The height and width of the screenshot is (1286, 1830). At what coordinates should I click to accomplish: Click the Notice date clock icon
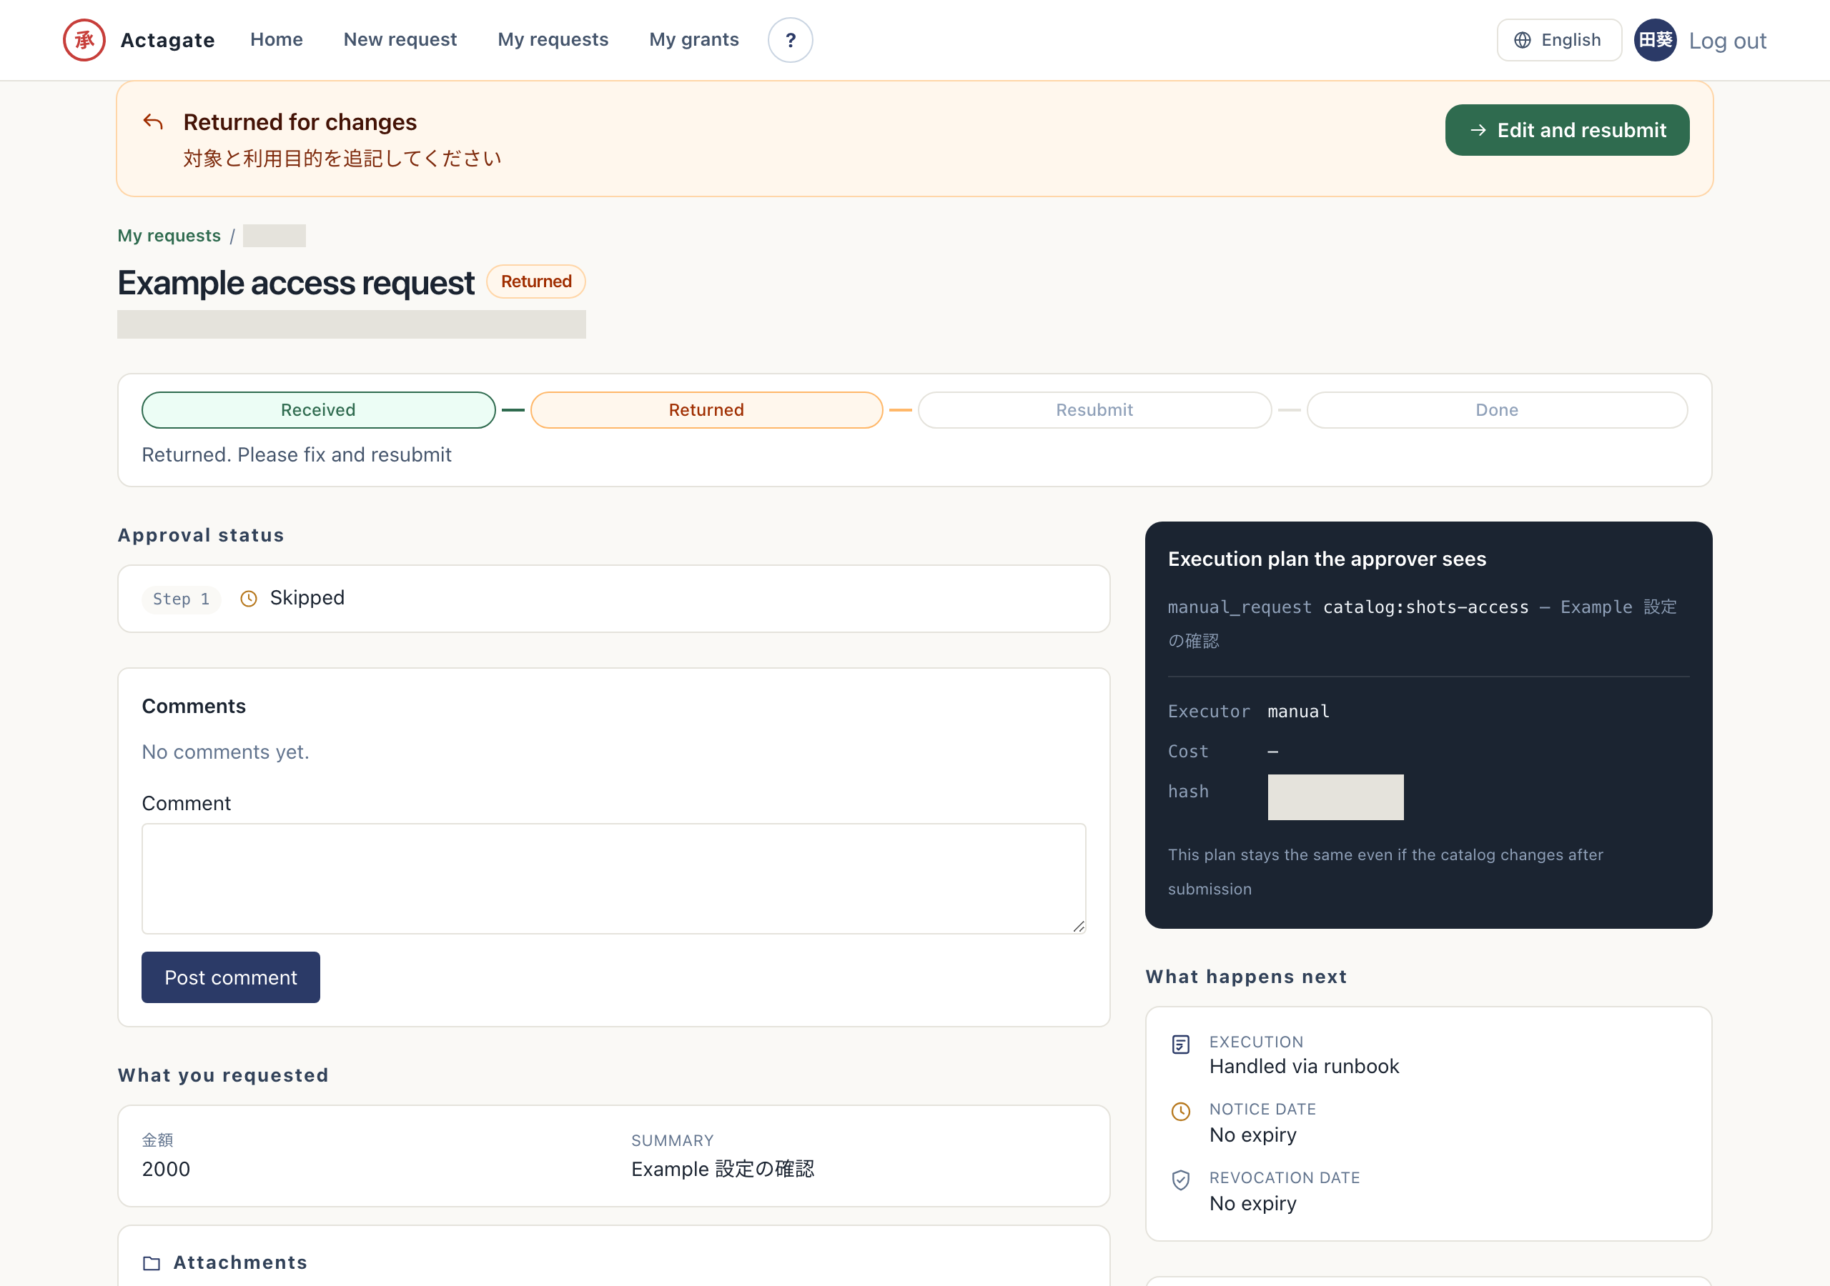click(1180, 1112)
